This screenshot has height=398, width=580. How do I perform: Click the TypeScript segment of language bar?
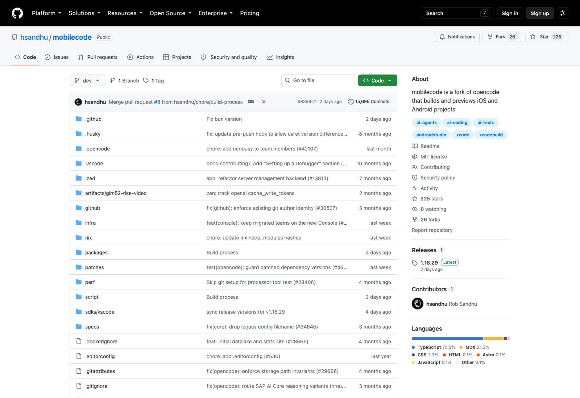point(447,339)
